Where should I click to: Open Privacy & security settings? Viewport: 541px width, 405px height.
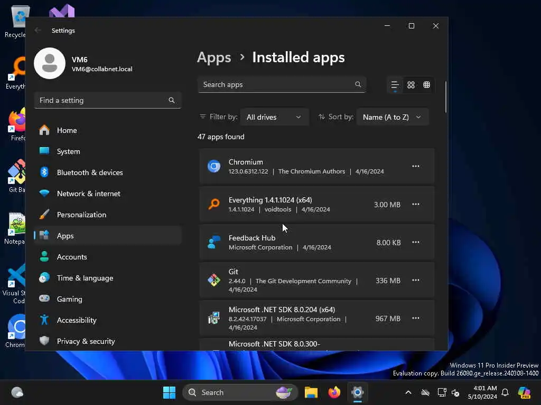pyautogui.click(x=108, y=341)
